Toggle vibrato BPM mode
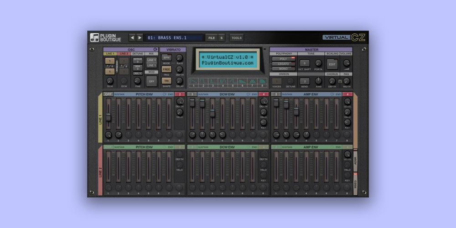 coord(166,57)
